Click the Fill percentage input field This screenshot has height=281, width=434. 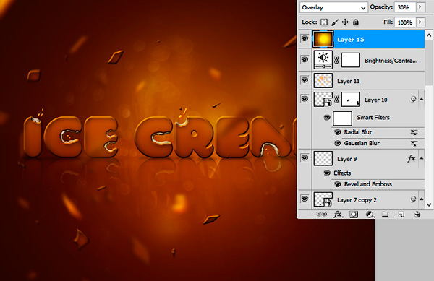pyautogui.click(x=406, y=22)
